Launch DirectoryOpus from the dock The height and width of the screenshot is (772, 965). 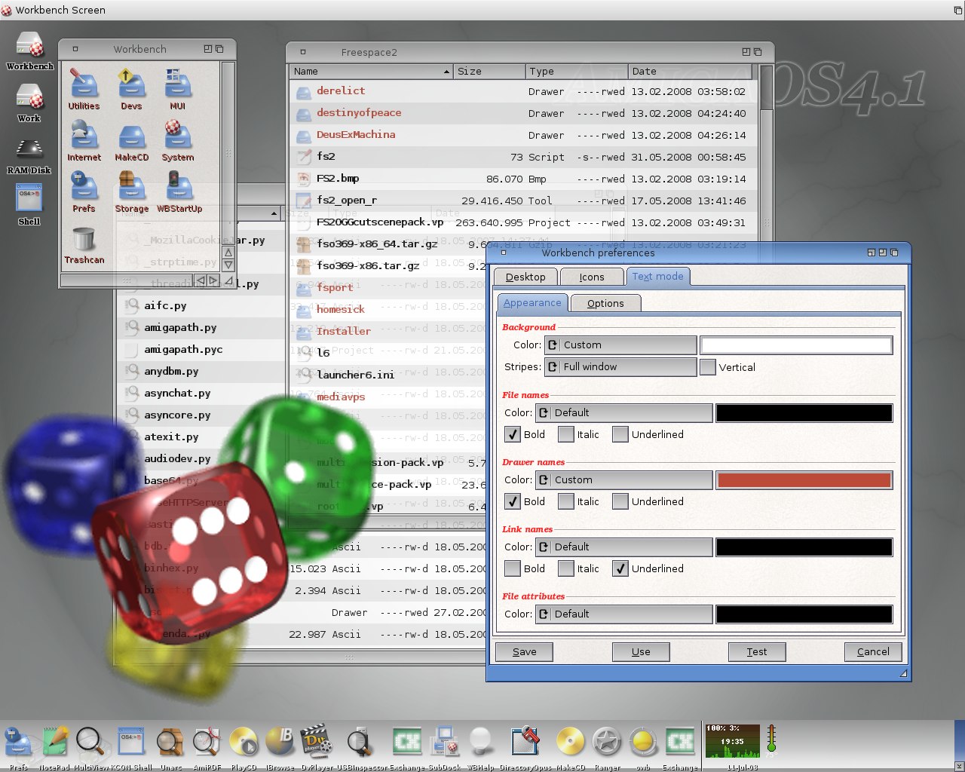(x=525, y=741)
